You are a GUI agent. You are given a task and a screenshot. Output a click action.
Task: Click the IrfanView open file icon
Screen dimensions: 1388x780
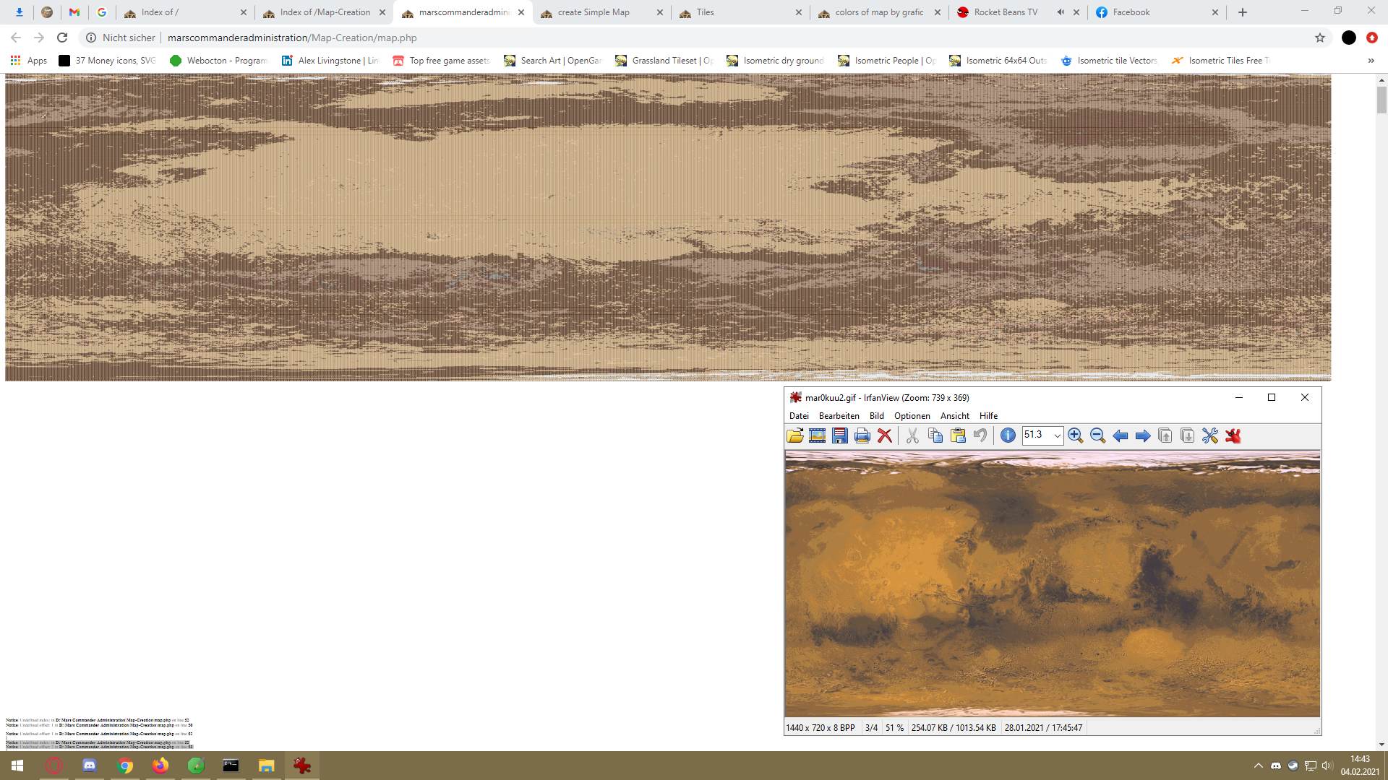coord(795,435)
